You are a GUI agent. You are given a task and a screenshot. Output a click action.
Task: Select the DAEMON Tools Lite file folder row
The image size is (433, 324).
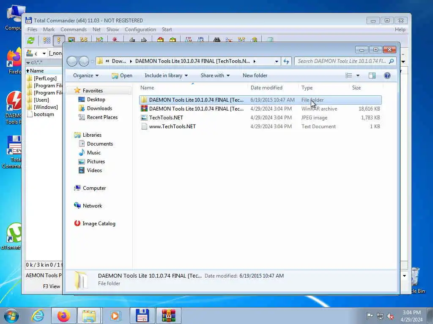coord(260,100)
